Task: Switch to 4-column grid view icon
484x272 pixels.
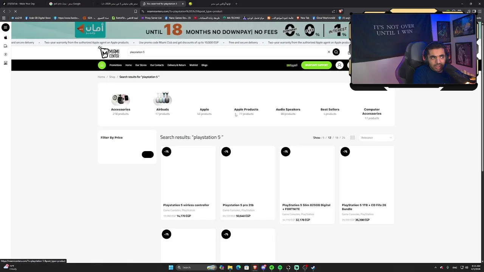Action: (x=352, y=138)
